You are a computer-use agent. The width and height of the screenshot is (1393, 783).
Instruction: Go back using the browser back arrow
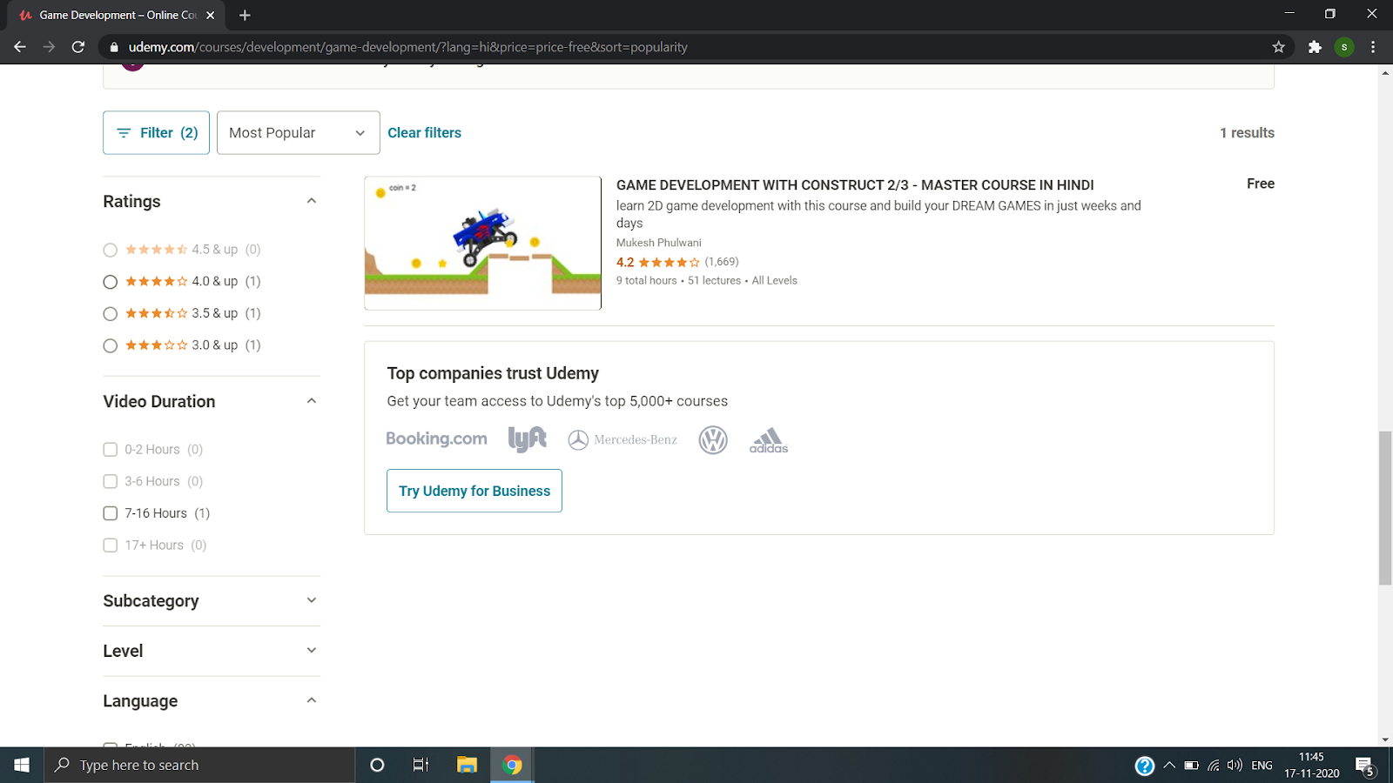[x=19, y=47]
